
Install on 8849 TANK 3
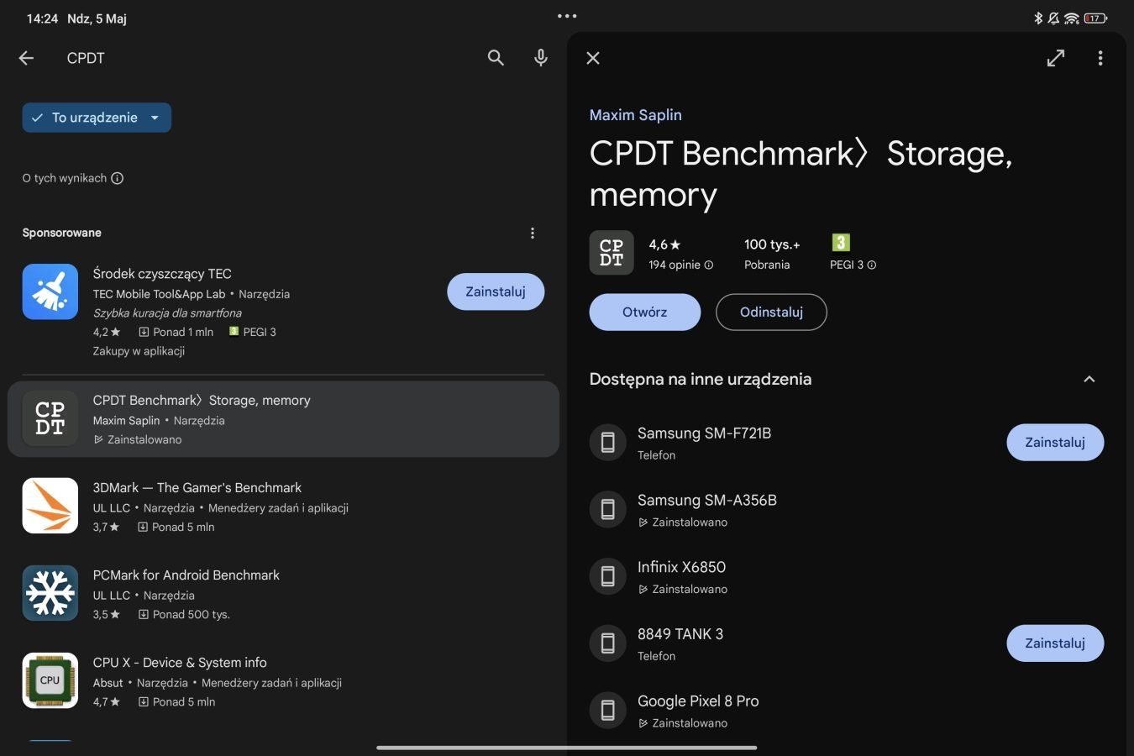pyautogui.click(x=1055, y=643)
